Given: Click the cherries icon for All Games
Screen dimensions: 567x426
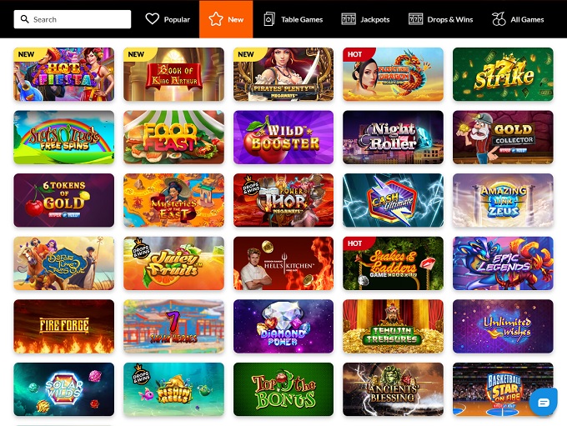Looking at the screenshot, I should 499,19.
